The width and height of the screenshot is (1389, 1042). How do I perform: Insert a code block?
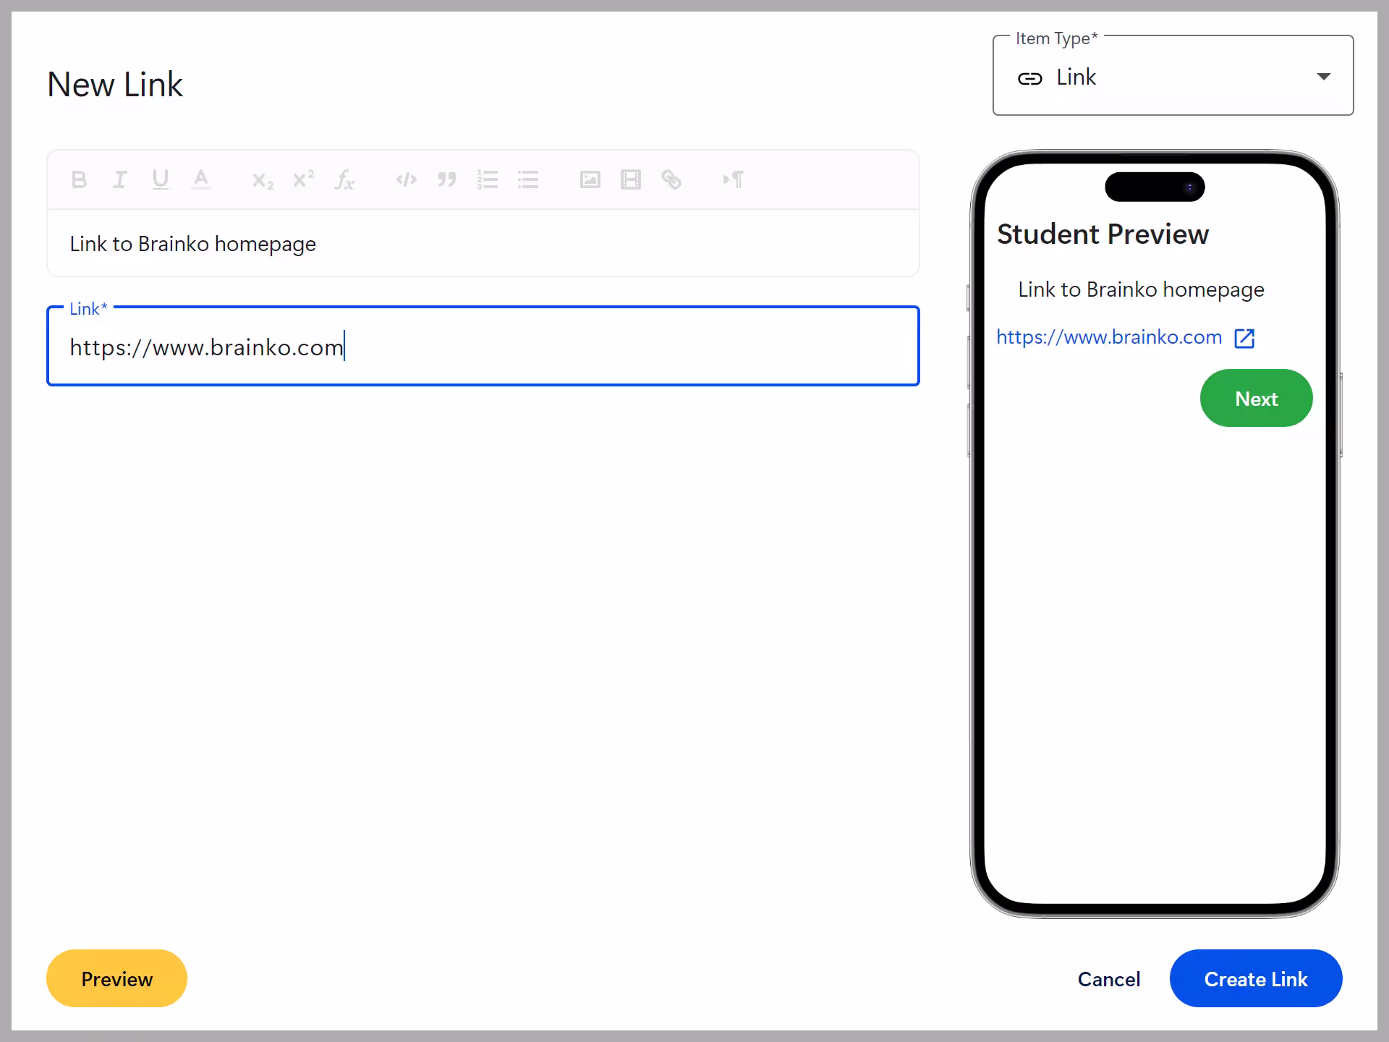pyautogui.click(x=406, y=179)
